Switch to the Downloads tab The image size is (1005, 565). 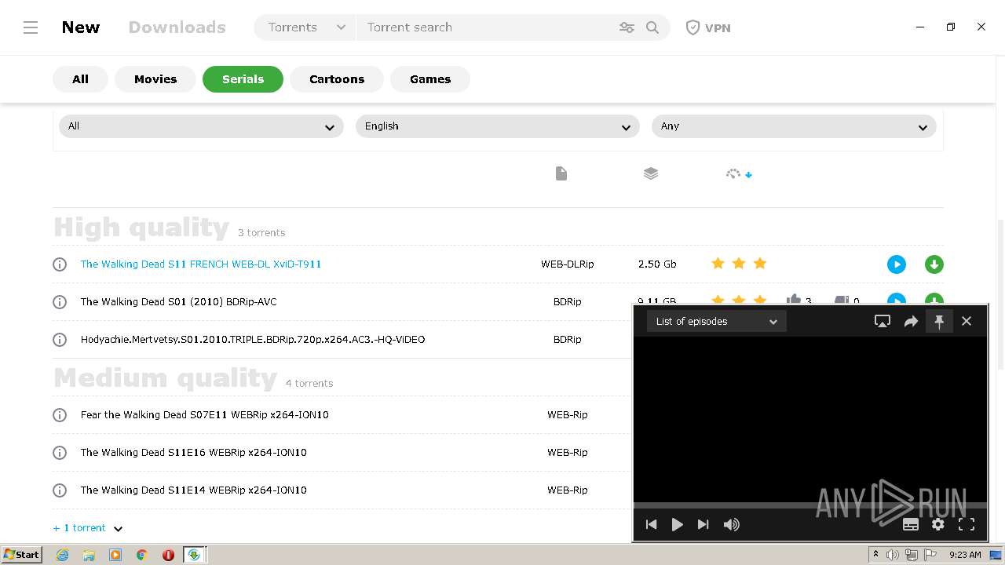coord(177,27)
